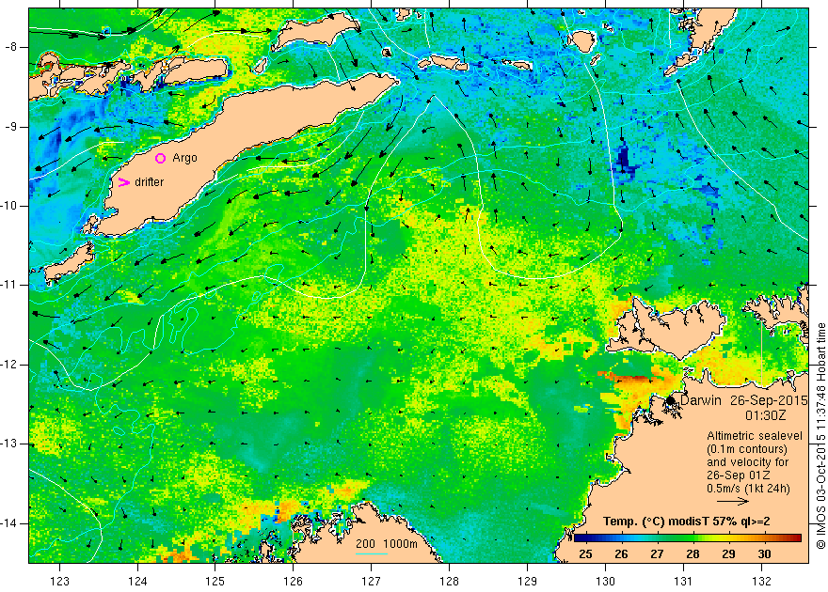The height and width of the screenshot is (592, 828).
Task: Click the '26-Sep 01Z' legend text
Action: coord(738,475)
